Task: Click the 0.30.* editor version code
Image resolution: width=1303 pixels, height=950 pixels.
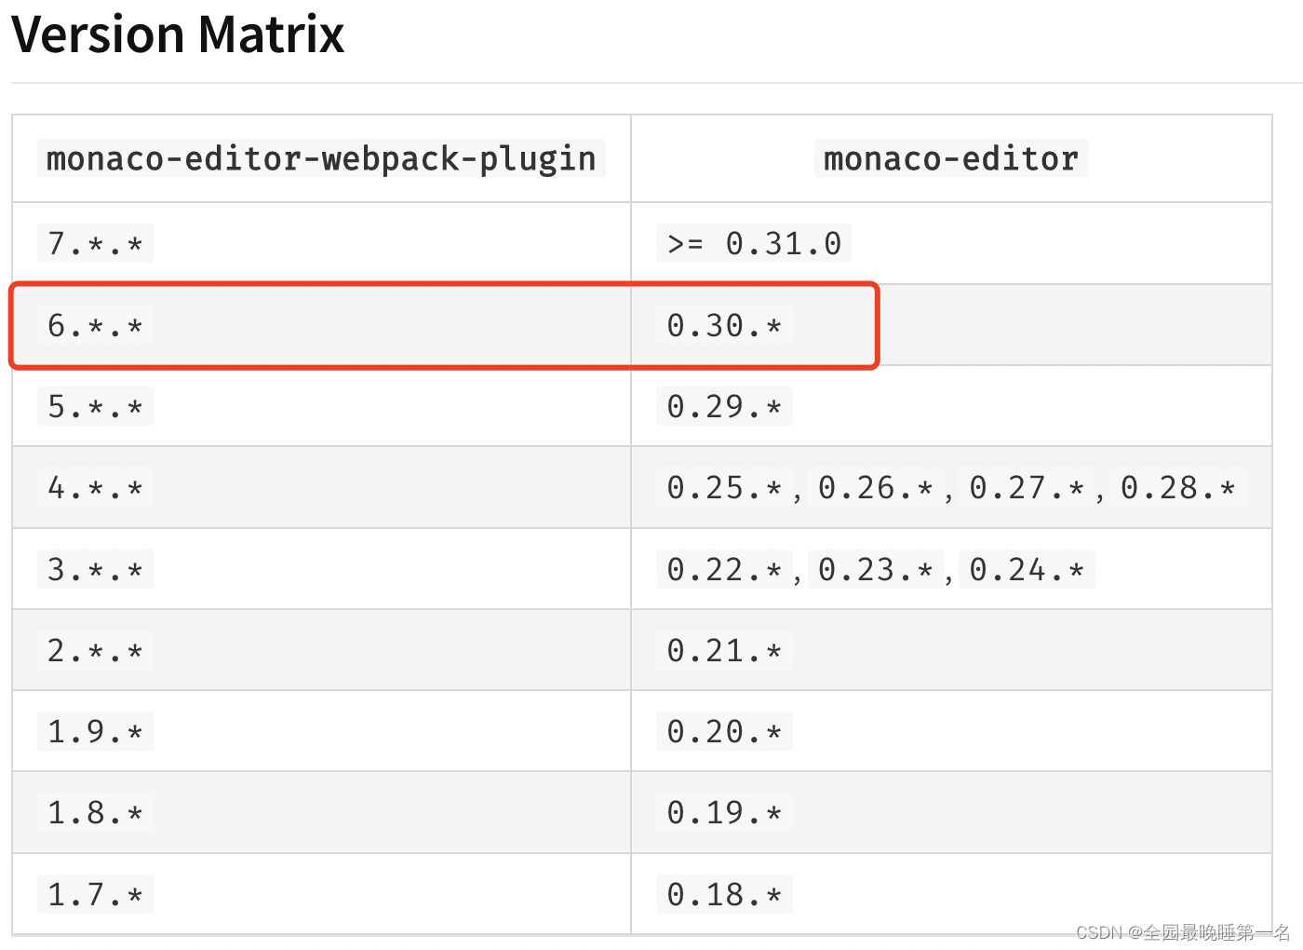Action: point(724,325)
